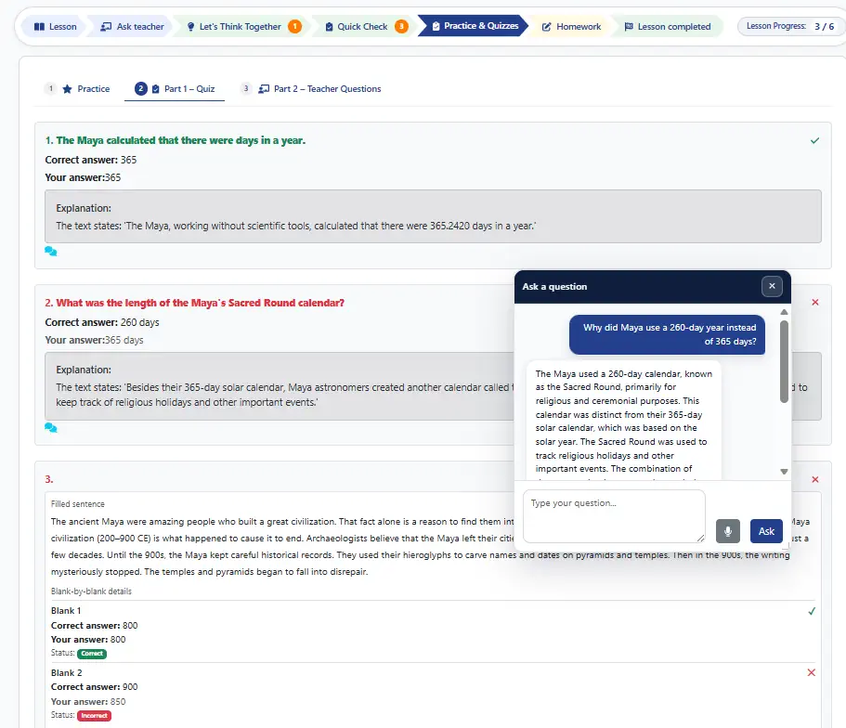Click the star icon on the Practice tab
The height and width of the screenshot is (728, 846).
(x=67, y=89)
